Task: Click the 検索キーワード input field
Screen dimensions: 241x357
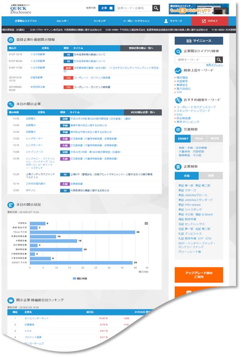Action: click(195, 60)
